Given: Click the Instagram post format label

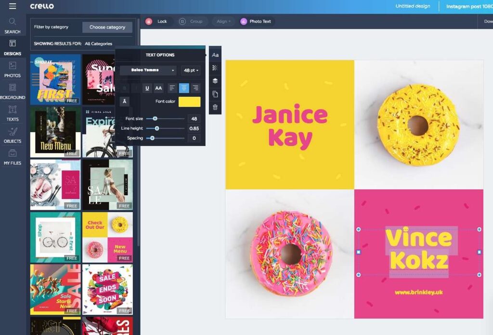Looking at the screenshot, I should (469, 6).
